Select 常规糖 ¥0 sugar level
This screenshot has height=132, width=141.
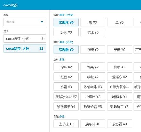[x=66, y=50]
